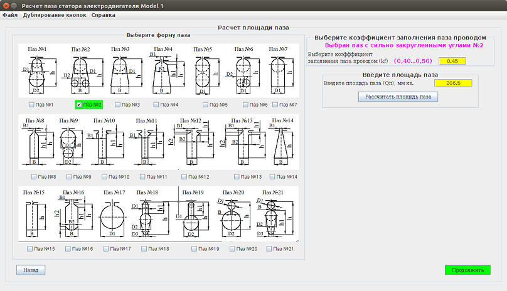
Task: Select the Паз №18 checkbox
Action: [144, 249]
